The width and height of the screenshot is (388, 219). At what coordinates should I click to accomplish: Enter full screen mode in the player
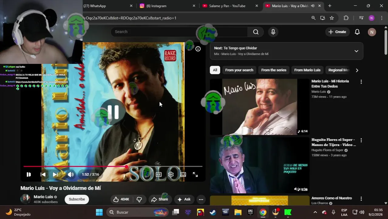[195, 174]
